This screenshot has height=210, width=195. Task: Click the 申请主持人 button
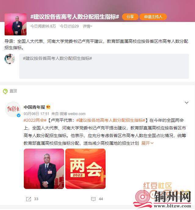click(x=153, y=17)
